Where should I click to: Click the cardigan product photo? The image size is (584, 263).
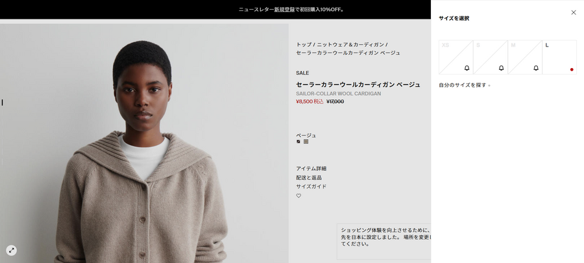144,143
